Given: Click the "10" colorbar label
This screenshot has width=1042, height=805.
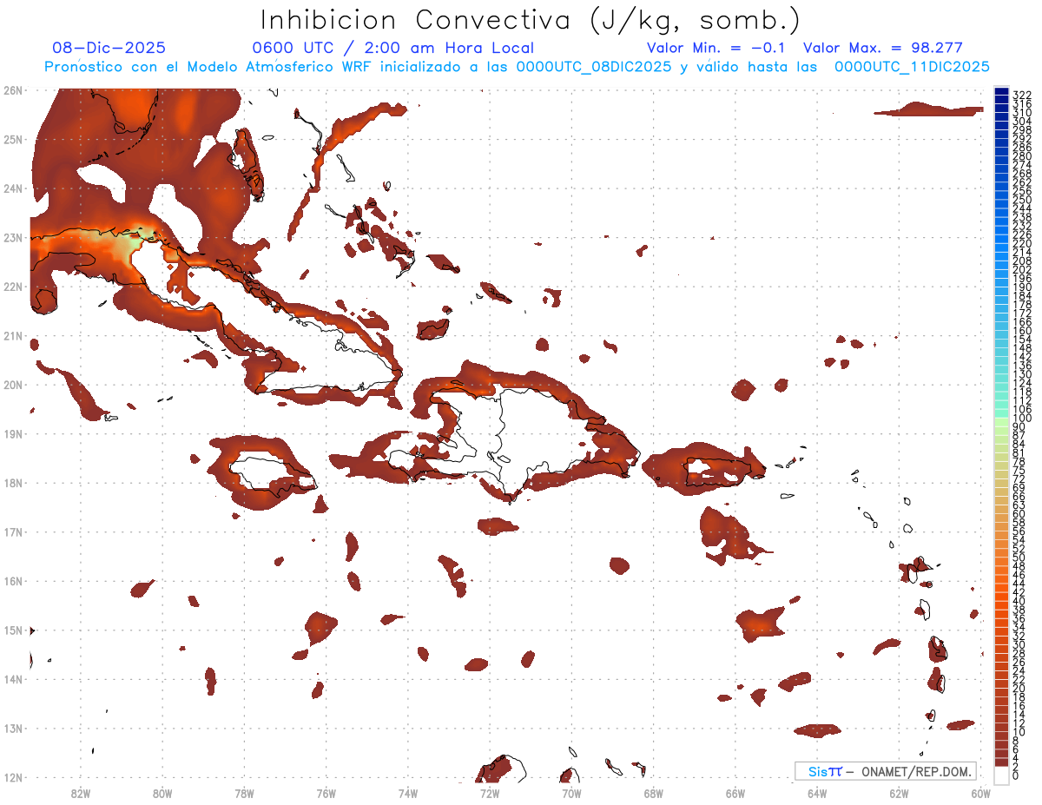Looking at the screenshot, I should [1019, 732].
